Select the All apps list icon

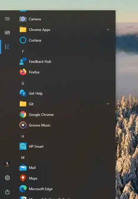coord(7,47)
